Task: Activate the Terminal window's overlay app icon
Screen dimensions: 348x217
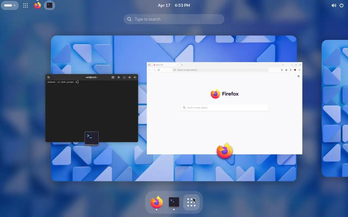Action: click(92, 138)
